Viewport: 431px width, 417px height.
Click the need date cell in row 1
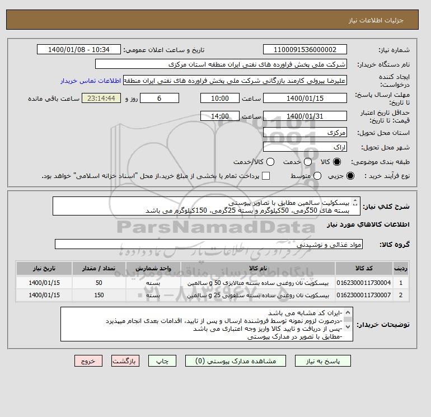44,283
